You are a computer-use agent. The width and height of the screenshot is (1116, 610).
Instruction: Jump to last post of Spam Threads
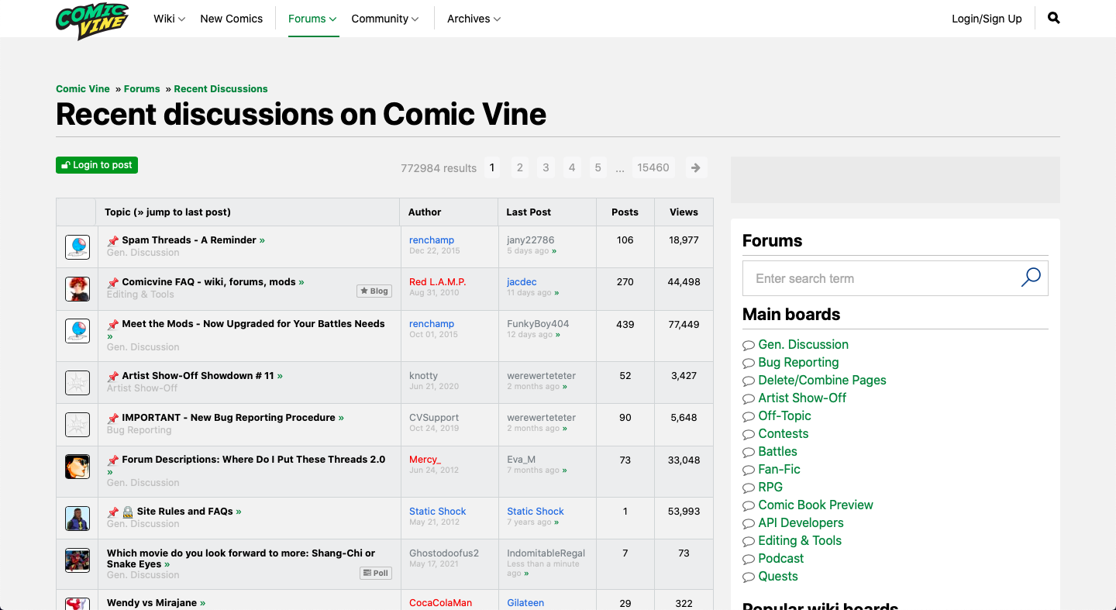[x=262, y=240]
